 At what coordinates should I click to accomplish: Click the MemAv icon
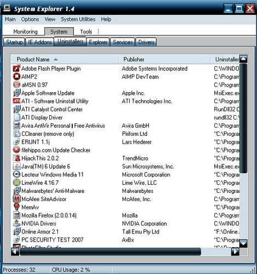tap(16, 207)
